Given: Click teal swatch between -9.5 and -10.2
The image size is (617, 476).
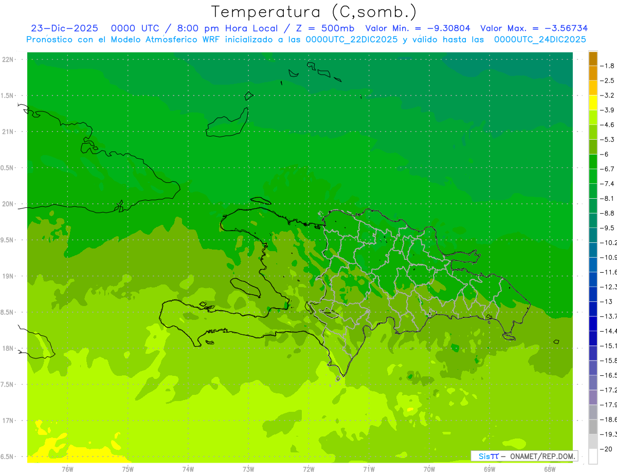Looking at the screenshot, I should coord(593,235).
